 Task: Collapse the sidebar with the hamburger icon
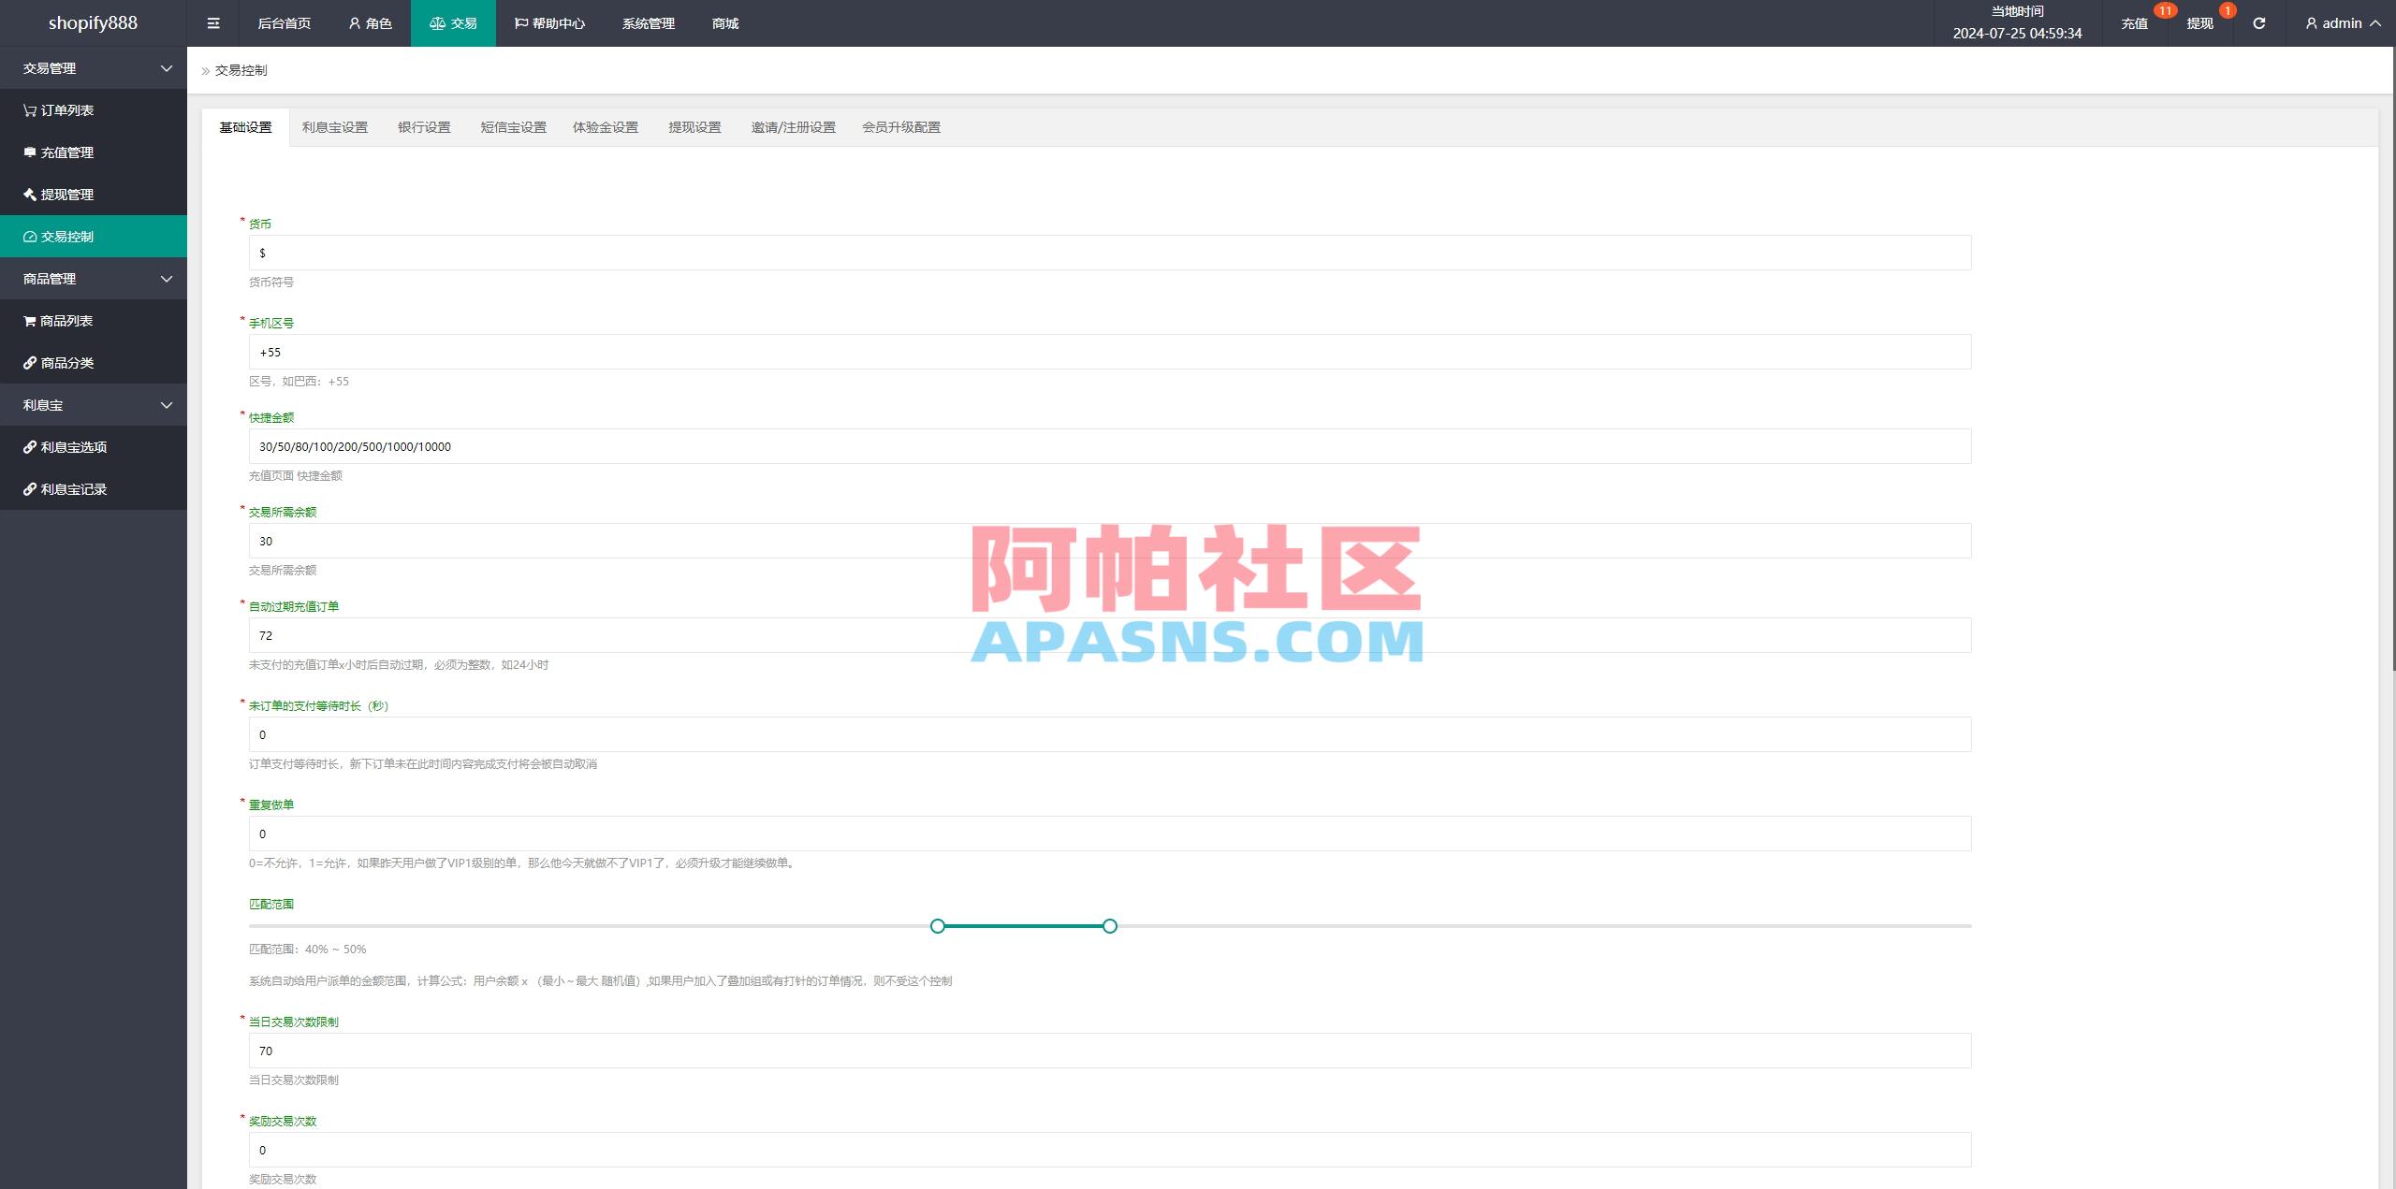click(x=212, y=22)
